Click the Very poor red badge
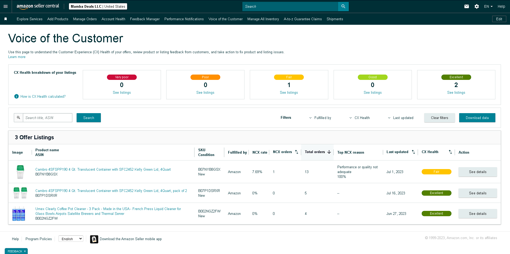The image size is (510, 254). click(122, 77)
